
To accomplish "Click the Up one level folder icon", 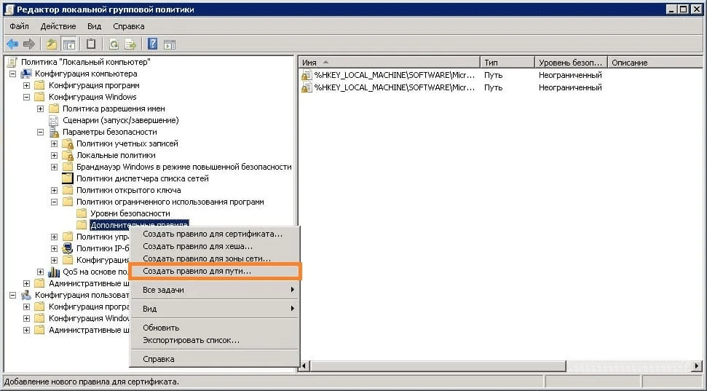I will (x=52, y=44).
